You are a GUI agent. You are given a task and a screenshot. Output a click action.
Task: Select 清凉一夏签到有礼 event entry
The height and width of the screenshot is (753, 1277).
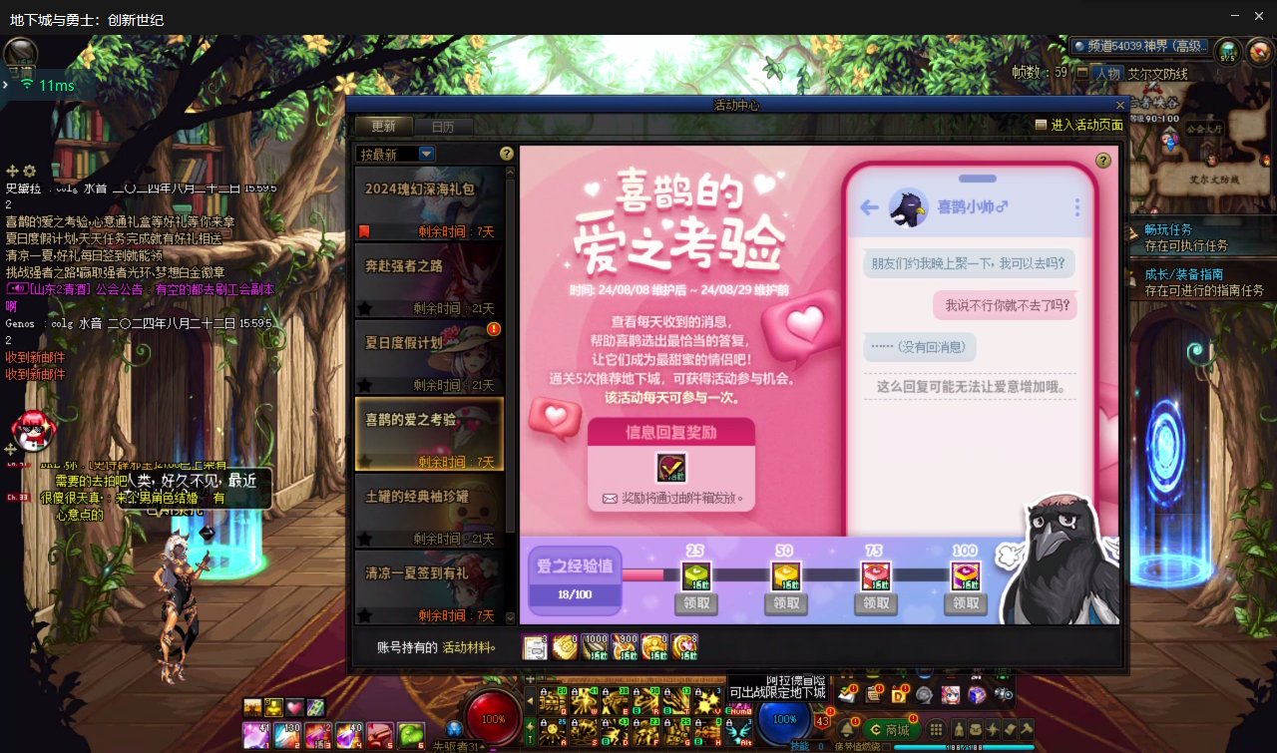(x=430, y=587)
